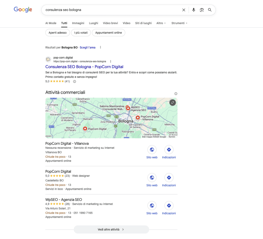The image size is (263, 239).
Task: Get directions icon for PopCorn Digital Castelletto
Action: tap(169, 178)
